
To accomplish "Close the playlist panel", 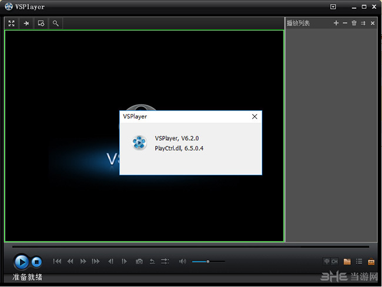I will tap(373, 23).
